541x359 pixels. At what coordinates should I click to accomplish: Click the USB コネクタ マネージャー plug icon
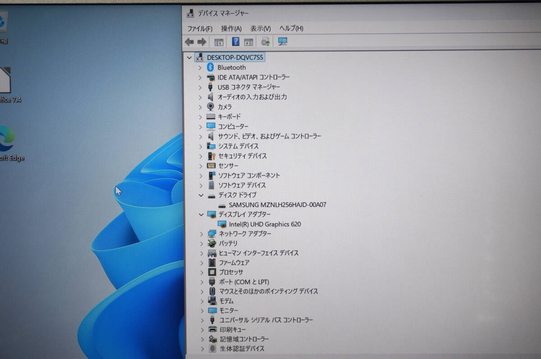pyautogui.click(x=210, y=87)
